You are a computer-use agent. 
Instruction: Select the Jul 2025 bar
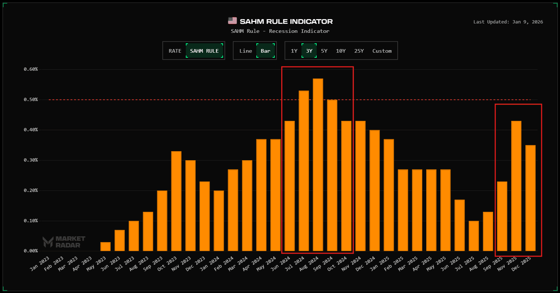click(x=474, y=236)
